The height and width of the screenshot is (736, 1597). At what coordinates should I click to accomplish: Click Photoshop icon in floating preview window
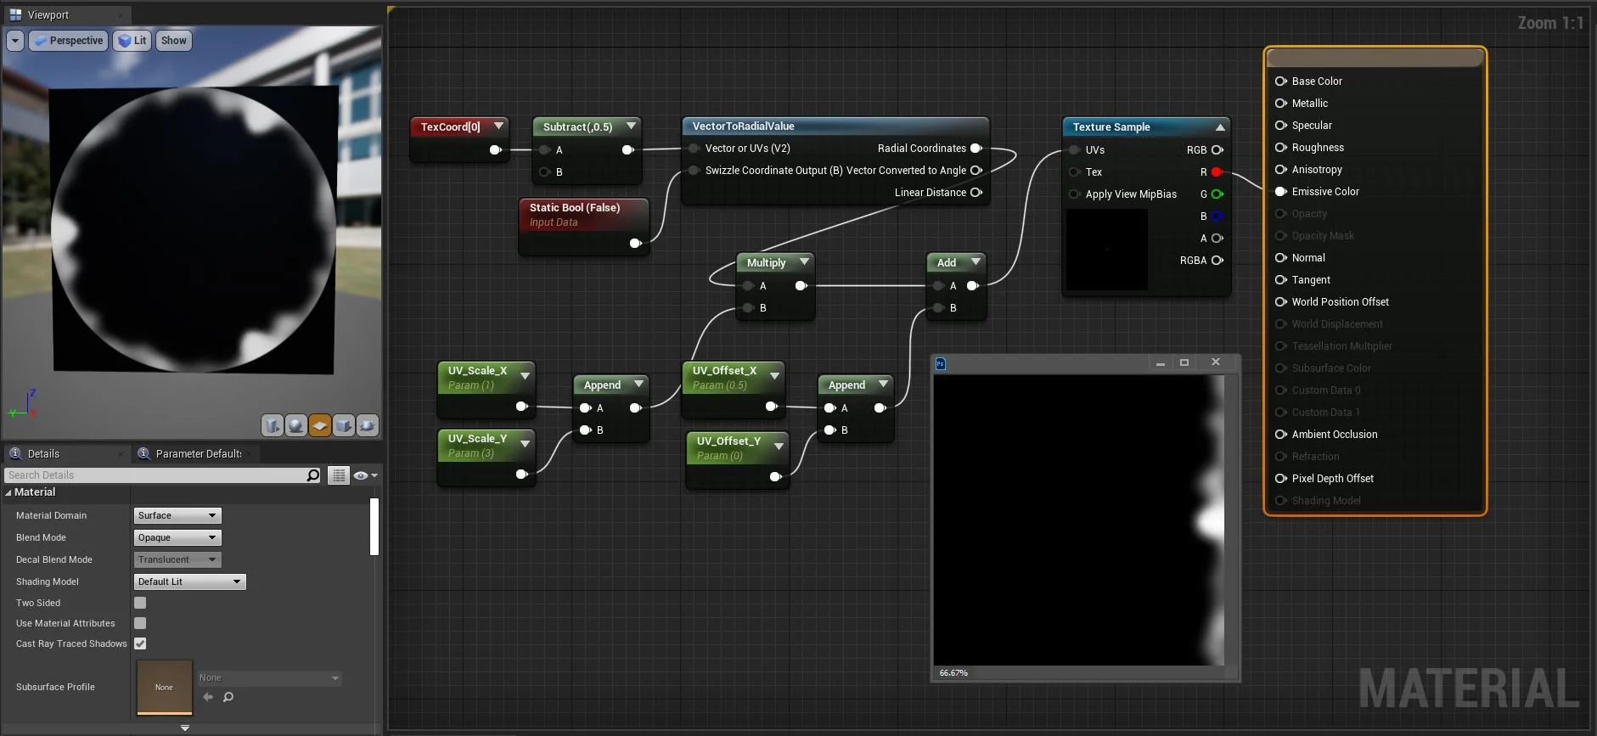940,363
